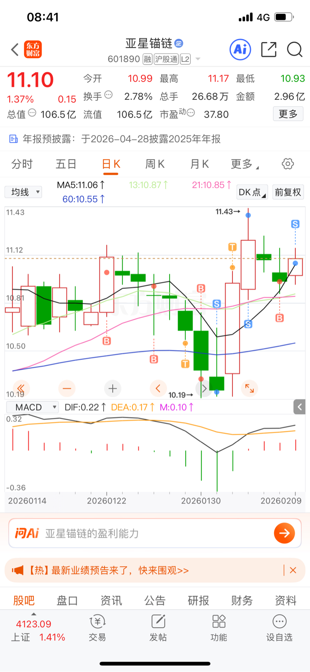Open search with the magnifier icon
This screenshot has width=310, height=672.
pyautogui.click(x=295, y=50)
